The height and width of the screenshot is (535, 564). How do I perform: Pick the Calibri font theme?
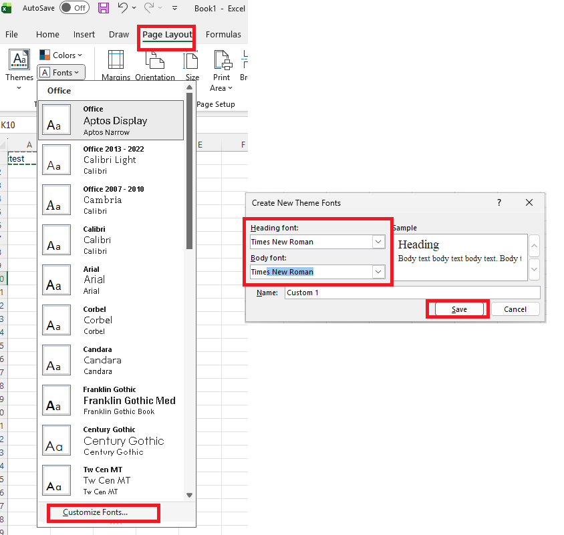point(111,240)
